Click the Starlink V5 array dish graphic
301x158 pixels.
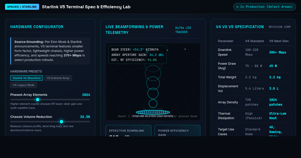(x=153, y=112)
